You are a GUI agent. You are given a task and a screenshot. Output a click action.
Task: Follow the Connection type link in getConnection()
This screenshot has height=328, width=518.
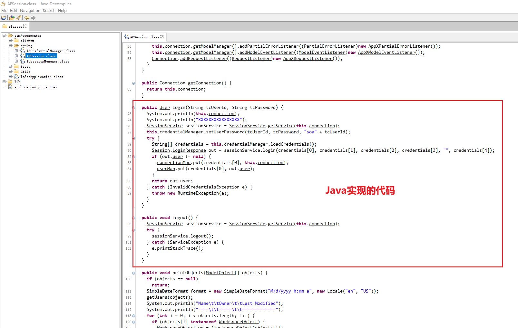[172, 83]
